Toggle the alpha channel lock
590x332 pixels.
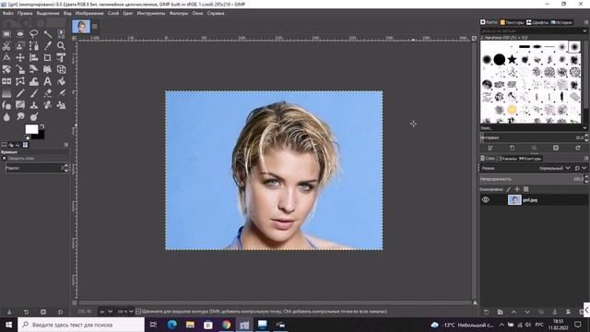coord(526,189)
